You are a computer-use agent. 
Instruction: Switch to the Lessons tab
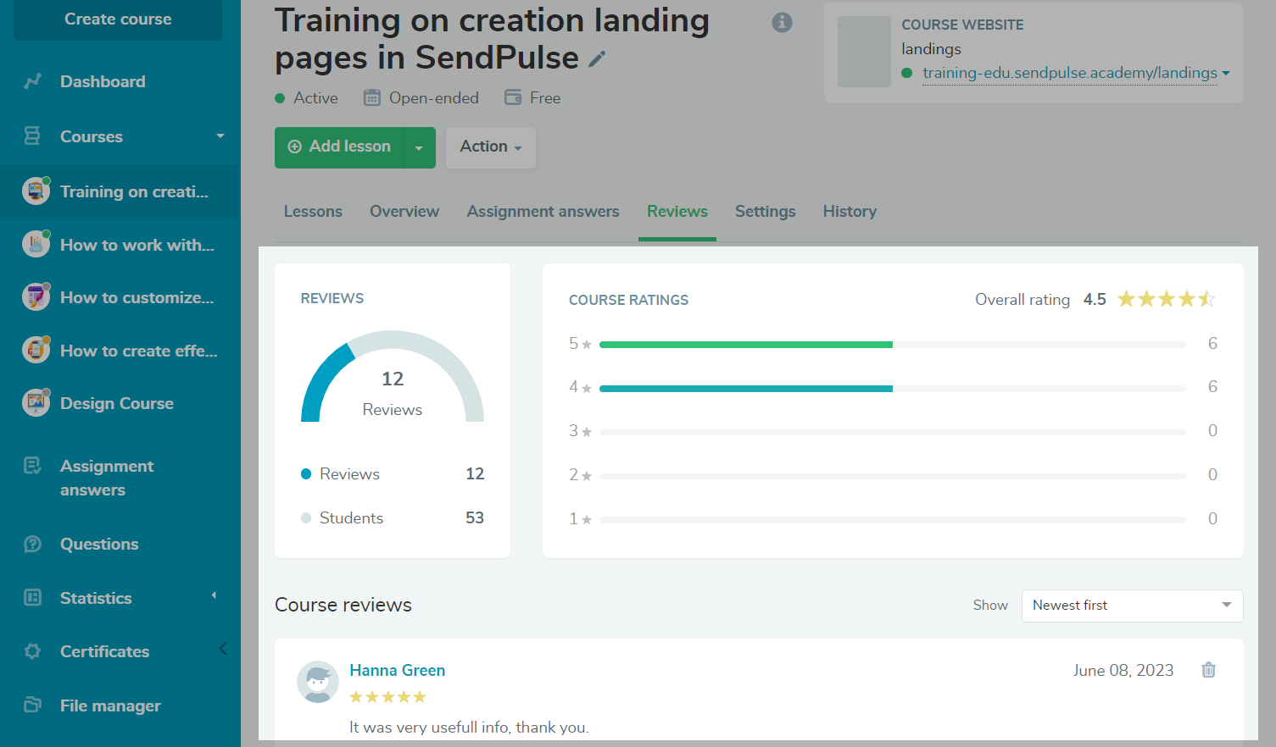pyautogui.click(x=313, y=212)
